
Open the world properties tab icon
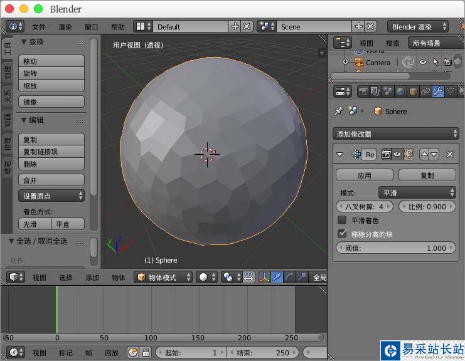click(x=400, y=92)
